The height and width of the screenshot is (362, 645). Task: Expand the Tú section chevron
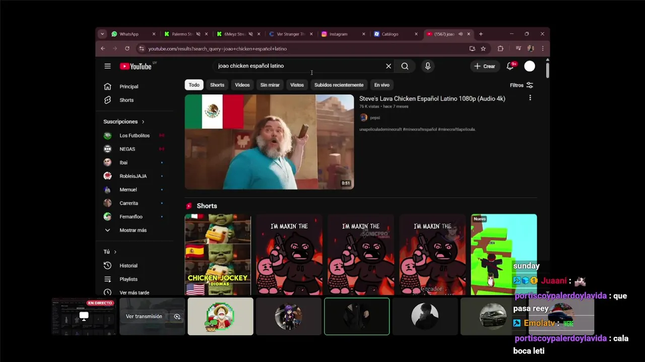[x=115, y=252]
